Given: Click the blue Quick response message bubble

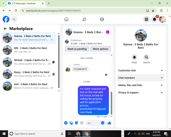Looking at the screenshot, I should (93, 100).
